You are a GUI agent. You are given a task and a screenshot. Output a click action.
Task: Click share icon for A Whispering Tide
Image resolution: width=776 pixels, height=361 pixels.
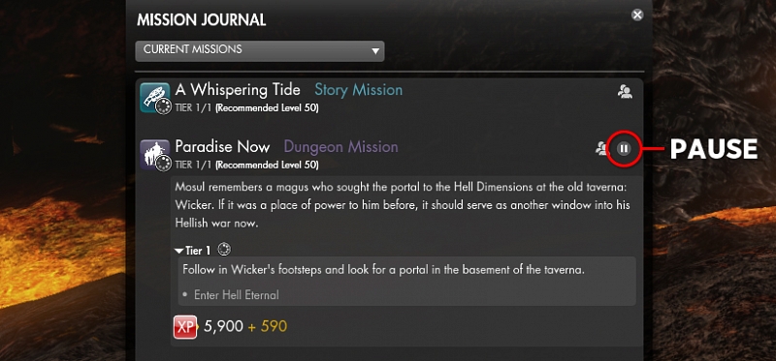(625, 91)
